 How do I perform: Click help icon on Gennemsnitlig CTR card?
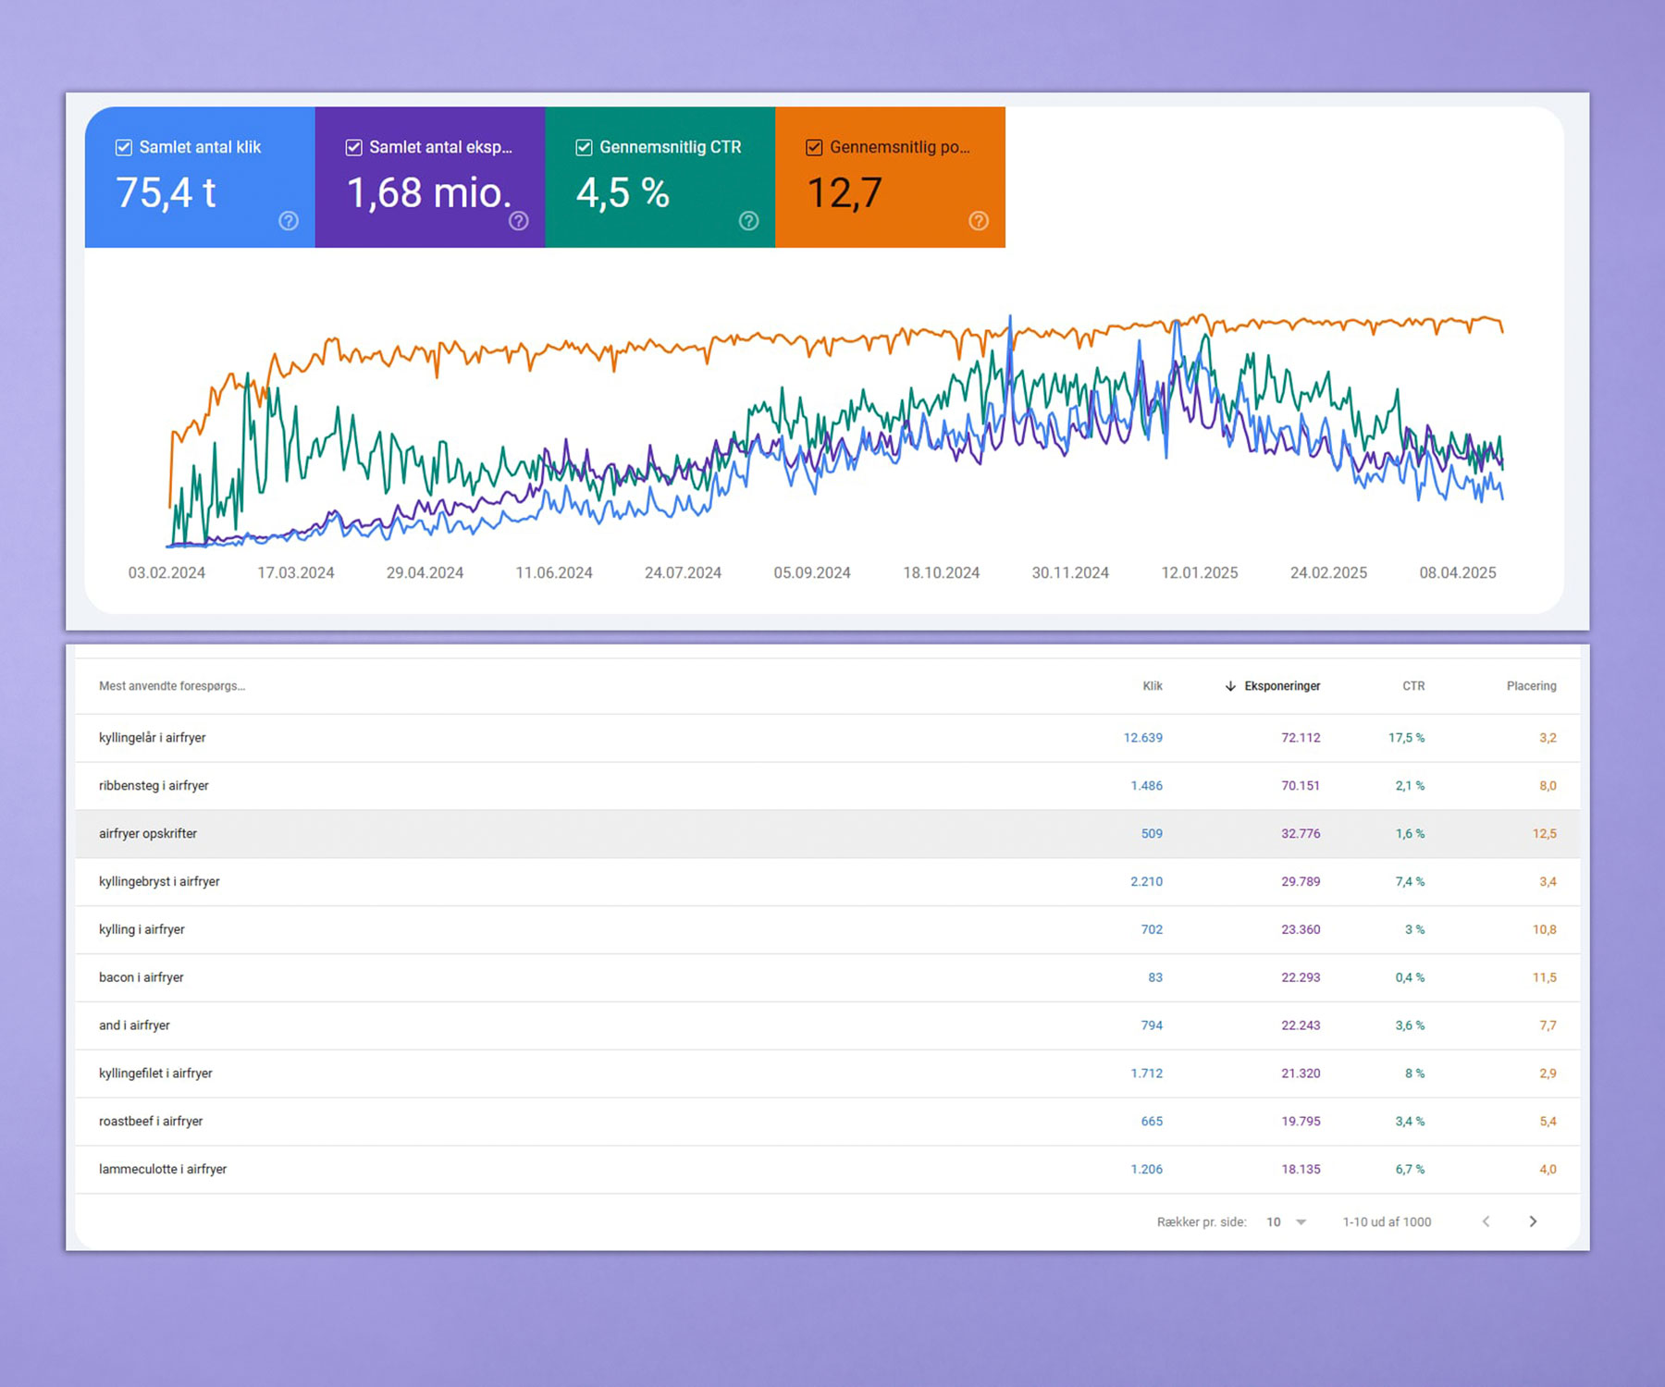pos(749,221)
